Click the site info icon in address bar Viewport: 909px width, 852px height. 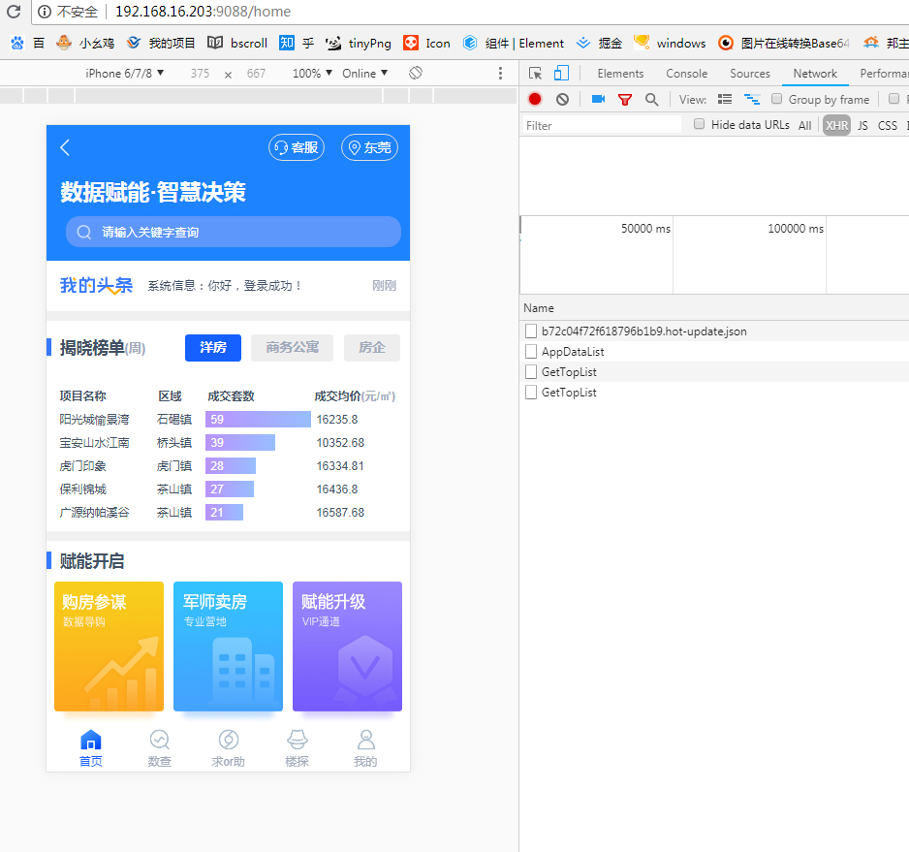45,12
